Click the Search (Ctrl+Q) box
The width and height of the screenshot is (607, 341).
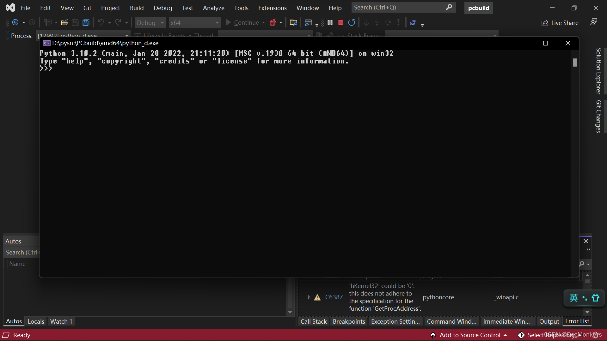398,8
